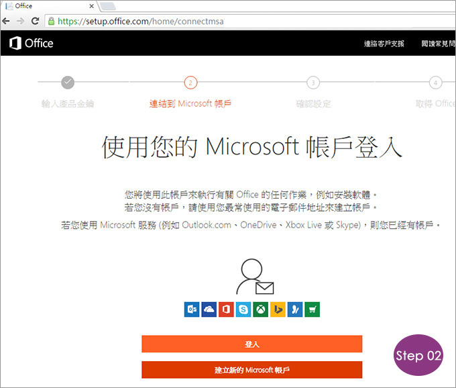Click the browser forward arrow
The height and width of the screenshot is (388, 456).
pos(20,21)
